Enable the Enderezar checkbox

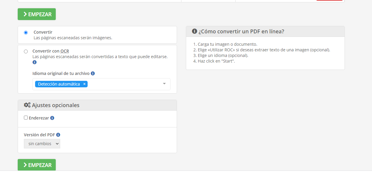coord(26,118)
